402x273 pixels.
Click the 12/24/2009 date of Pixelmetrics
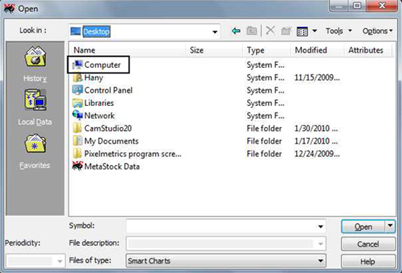click(317, 154)
